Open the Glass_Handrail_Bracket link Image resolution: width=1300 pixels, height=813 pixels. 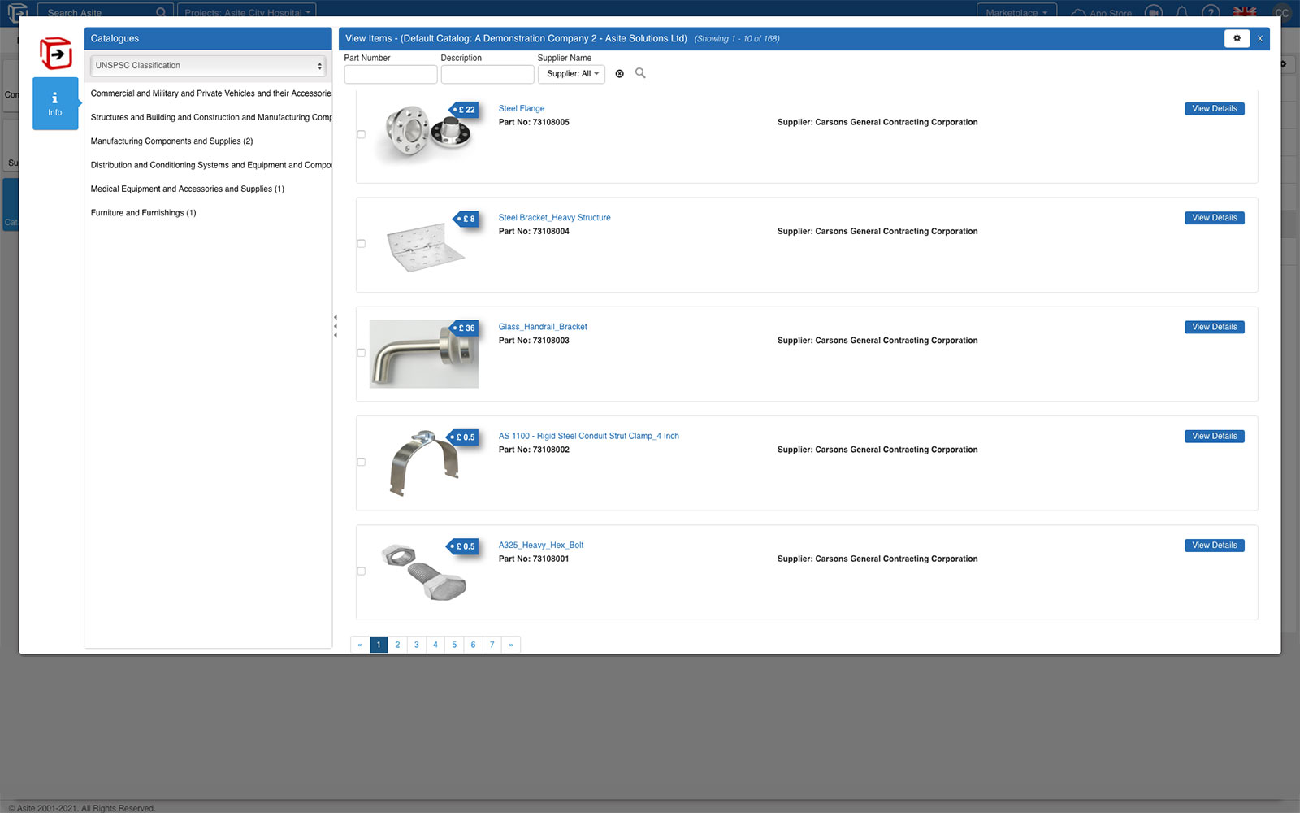[543, 327]
